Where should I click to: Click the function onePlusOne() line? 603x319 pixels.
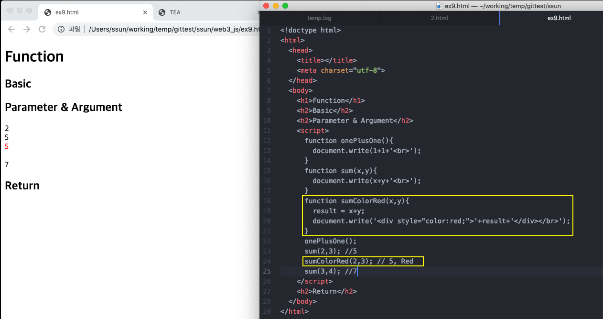[x=349, y=141]
